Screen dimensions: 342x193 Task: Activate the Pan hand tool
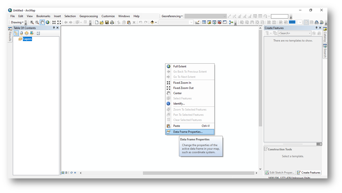tap(42, 22)
